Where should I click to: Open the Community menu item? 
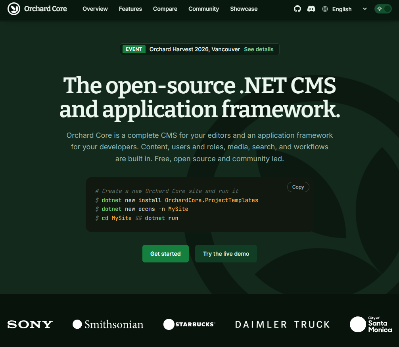(203, 9)
